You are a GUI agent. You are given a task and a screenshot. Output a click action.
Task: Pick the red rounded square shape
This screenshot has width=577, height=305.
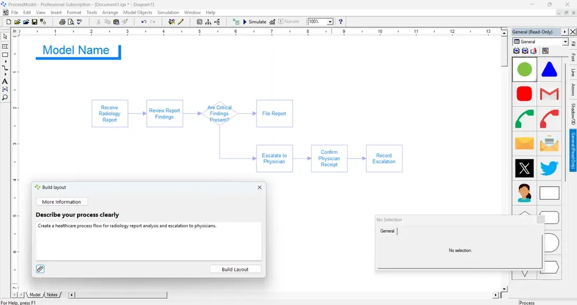525,94
